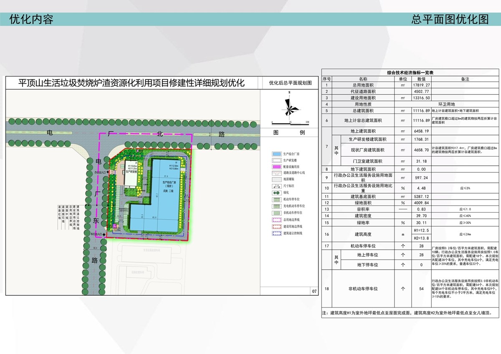Click the 尺寸标注 dimension legend symbol
Image resolution: width=501 pixels, height=354 pixels.
[276, 186]
